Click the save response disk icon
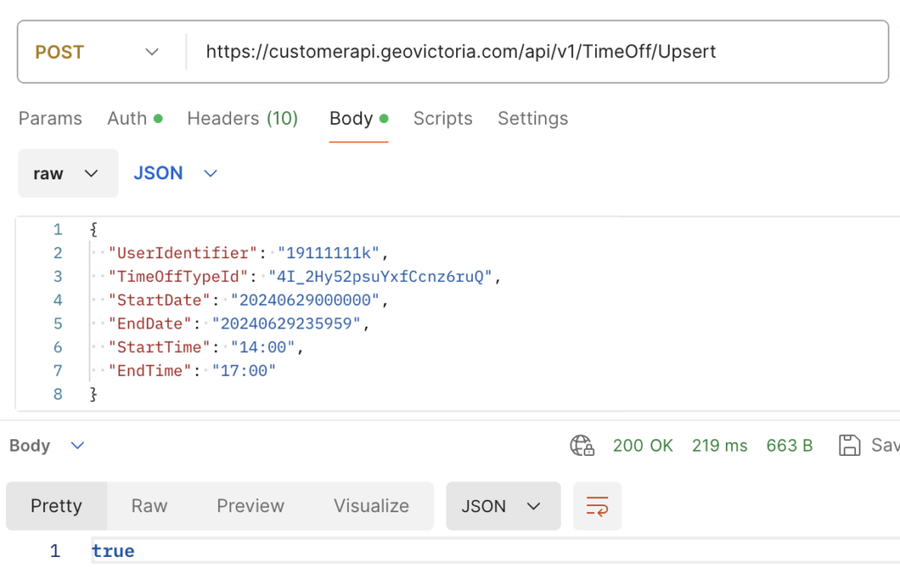The height and width of the screenshot is (579, 900). (x=849, y=445)
